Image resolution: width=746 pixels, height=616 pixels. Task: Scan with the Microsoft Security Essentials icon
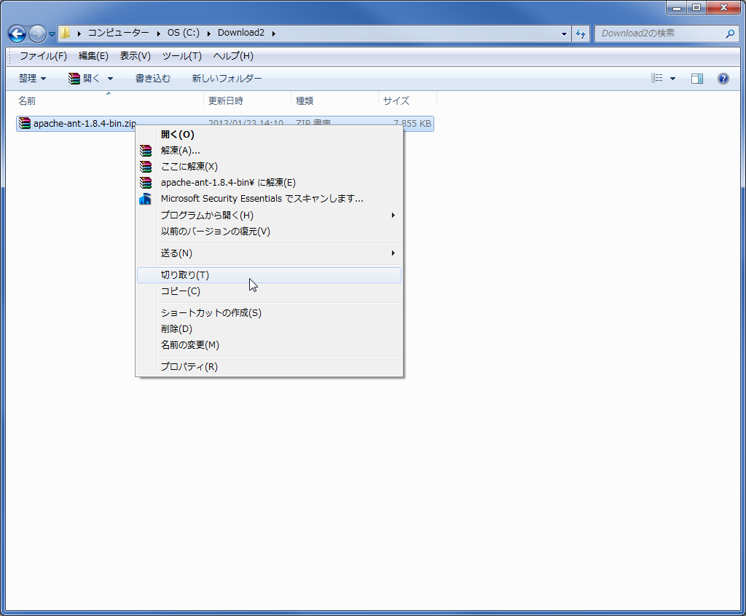[145, 198]
